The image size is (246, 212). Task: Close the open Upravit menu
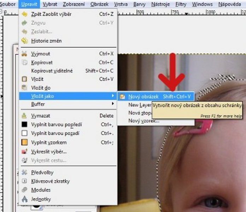(x=29, y=4)
